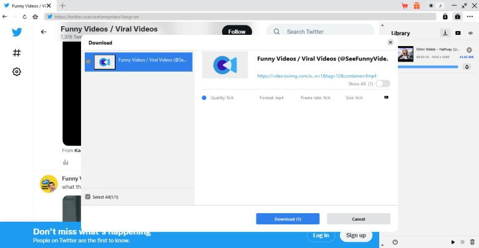479x248 pixels.
Task: Open Twitter settings gear icon
Action: coord(16,72)
